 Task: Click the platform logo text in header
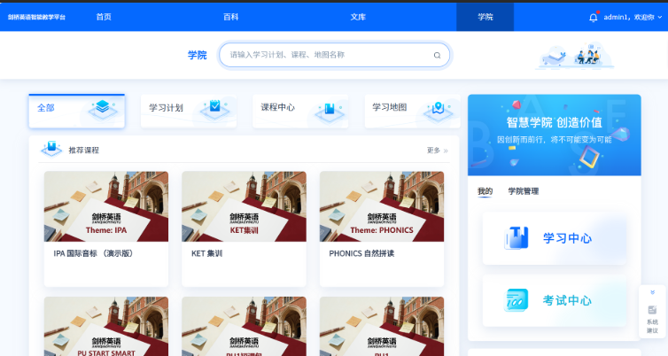click(x=36, y=17)
